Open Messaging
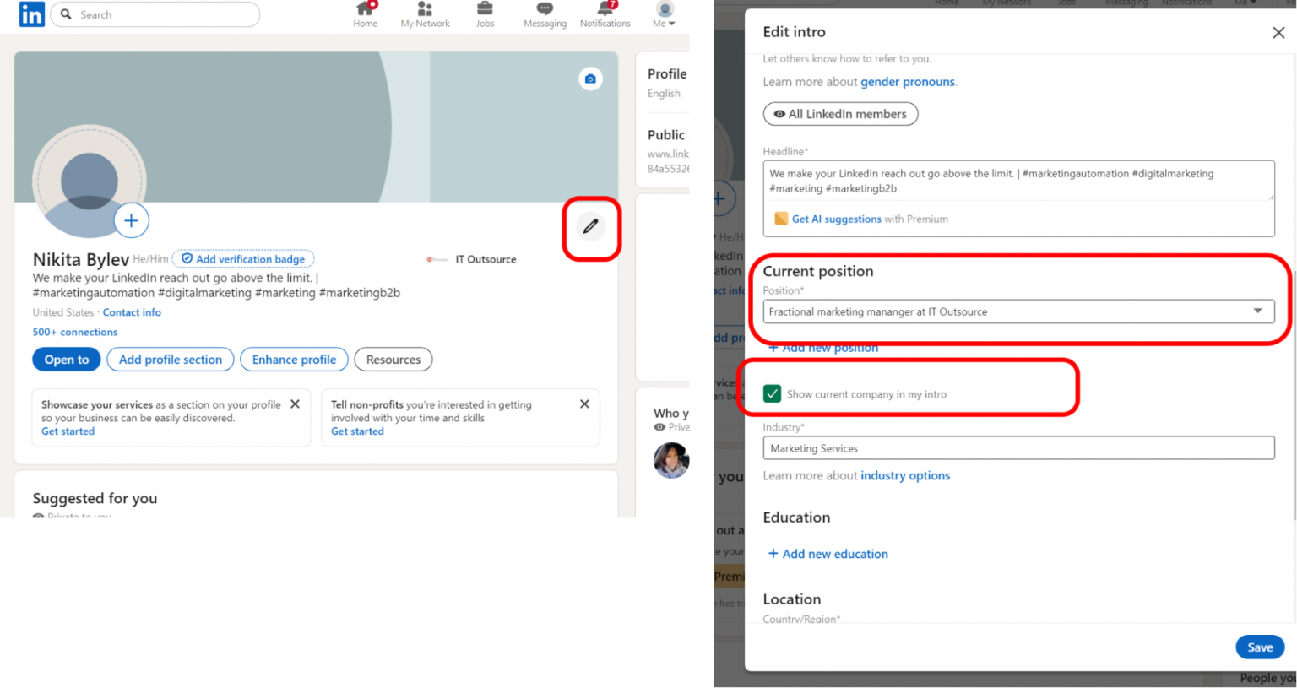Viewport: 1297px width, 688px height. tap(545, 14)
